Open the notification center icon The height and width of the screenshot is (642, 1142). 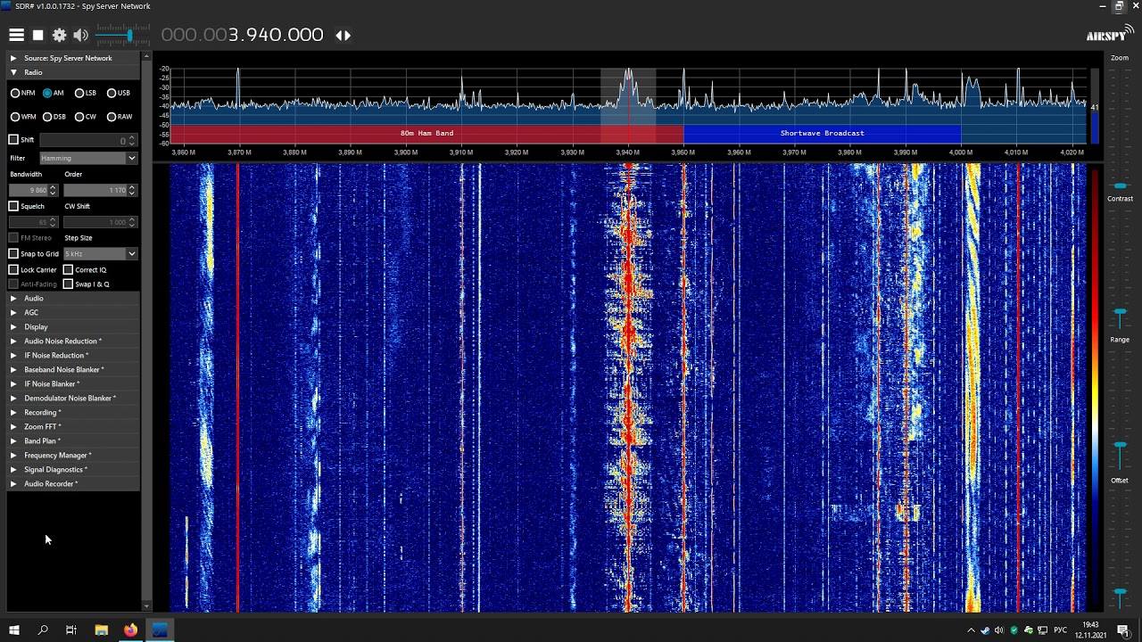coord(1123,630)
